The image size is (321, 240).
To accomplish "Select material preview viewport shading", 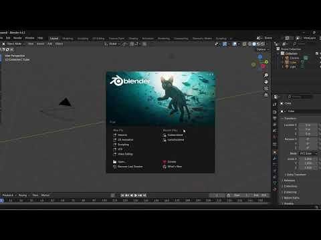I will pyautogui.click(x=258, y=44).
